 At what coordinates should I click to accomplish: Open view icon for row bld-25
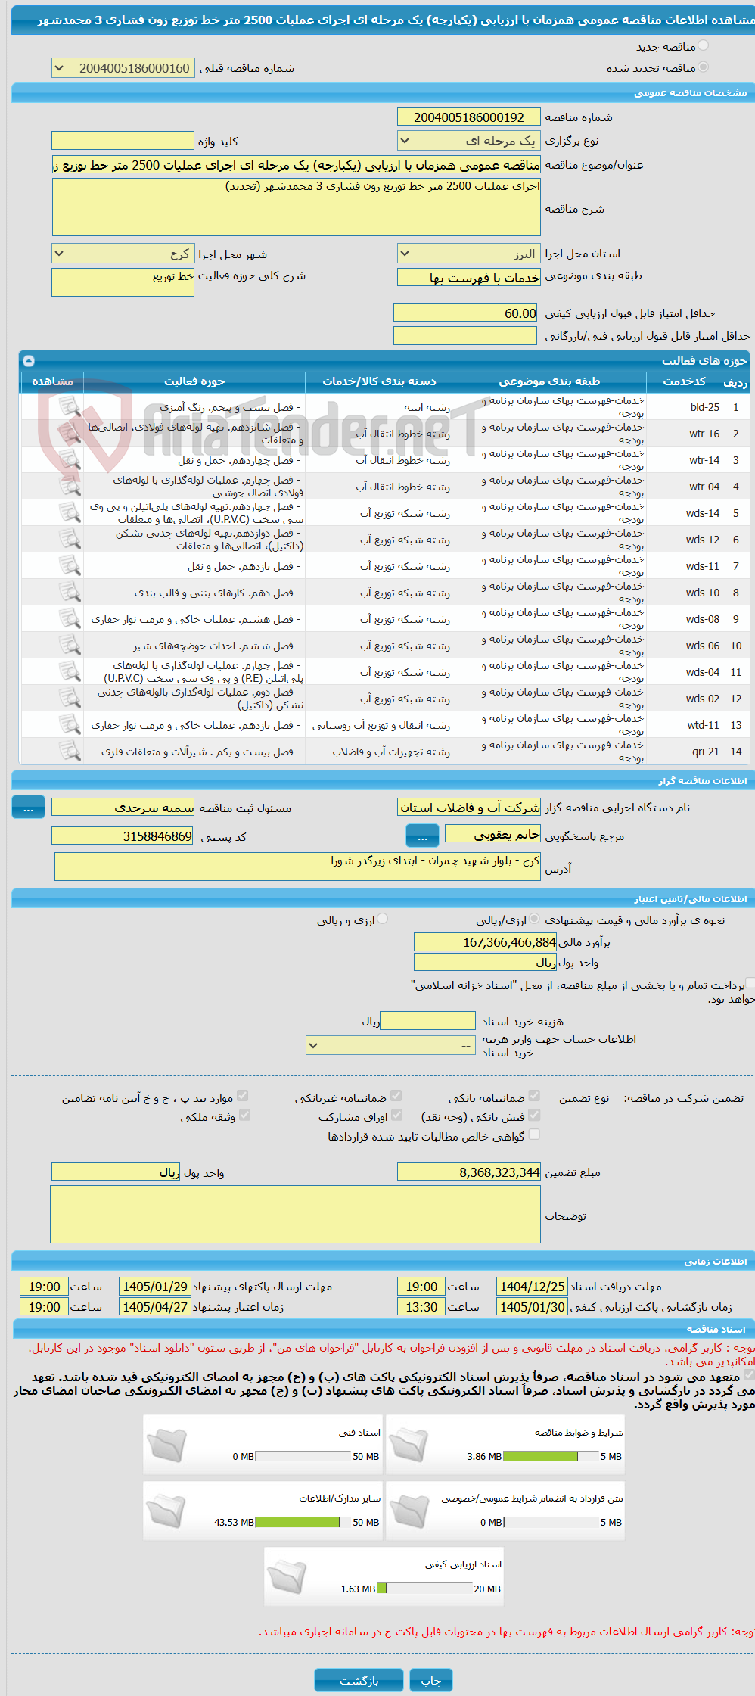70,407
